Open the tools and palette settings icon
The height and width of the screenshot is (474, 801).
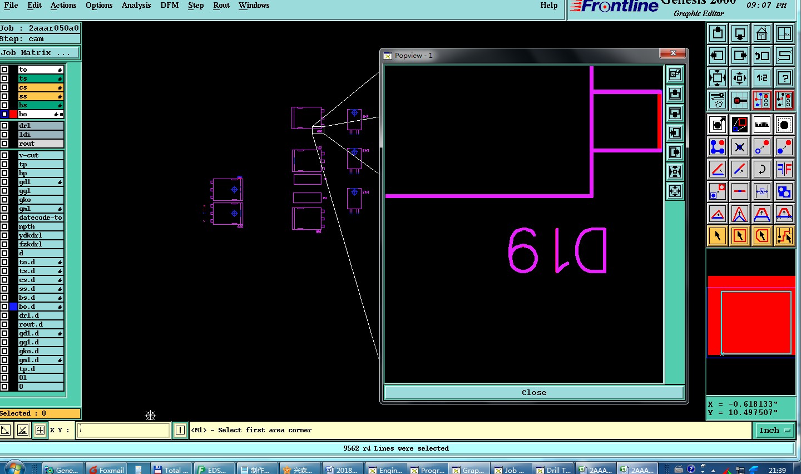(718, 100)
